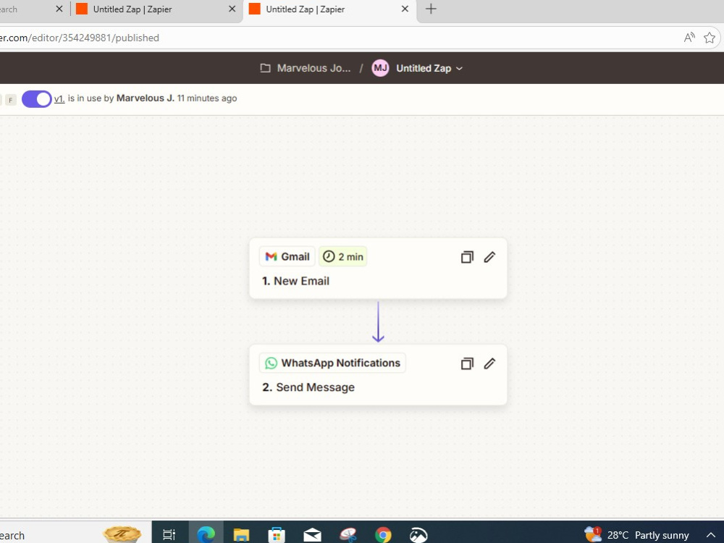Click the 2 min polling interval badge
The image size is (724, 543).
coord(342,257)
